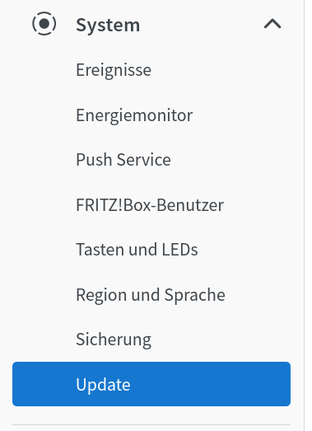This screenshot has height=431, width=312.
Task: View event log via Ereignisse link
Action: pos(114,70)
